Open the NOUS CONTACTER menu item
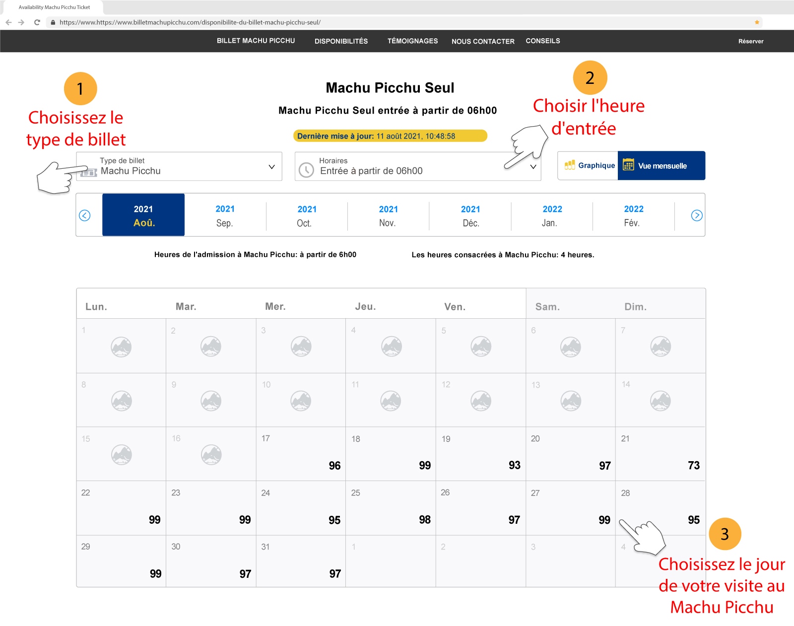 point(483,42)
